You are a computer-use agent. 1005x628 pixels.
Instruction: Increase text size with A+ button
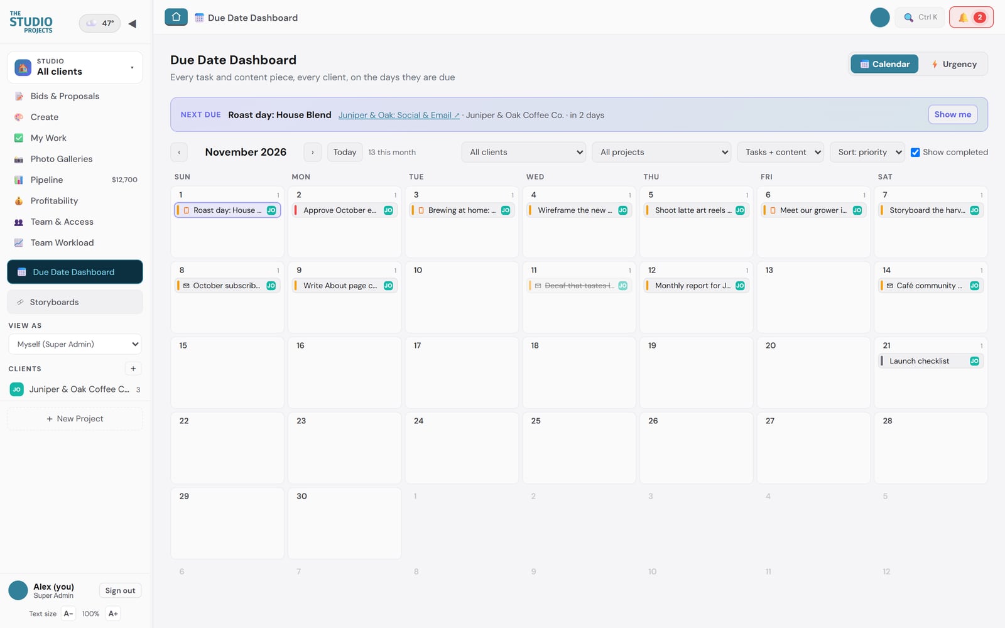tap(113, 614)
